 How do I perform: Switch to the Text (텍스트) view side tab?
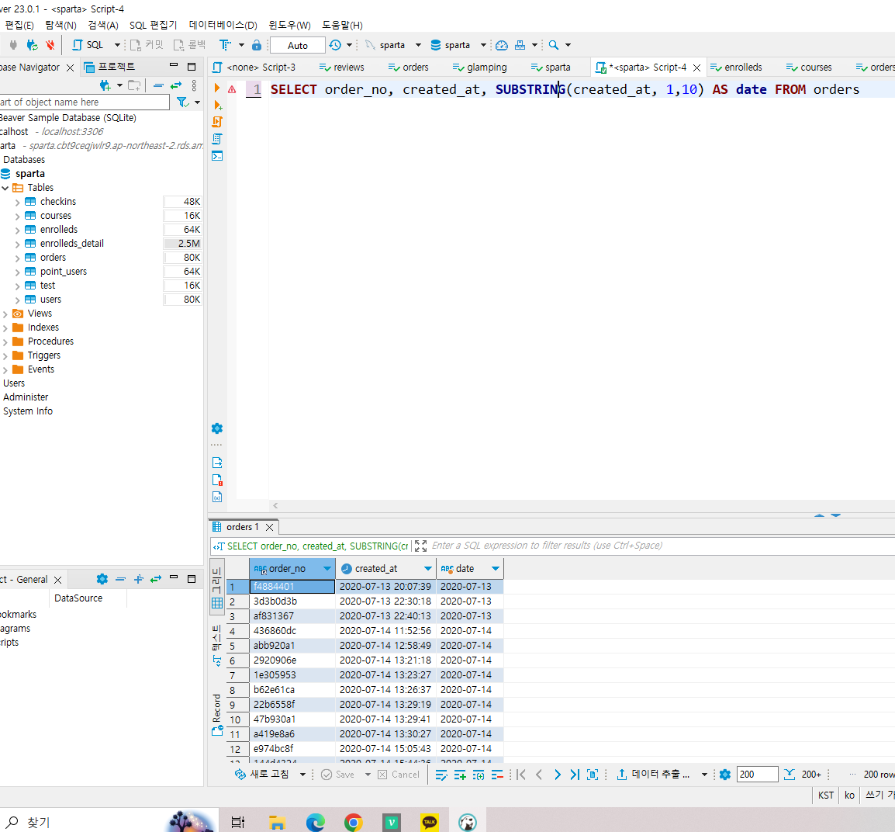coord(217,645)
